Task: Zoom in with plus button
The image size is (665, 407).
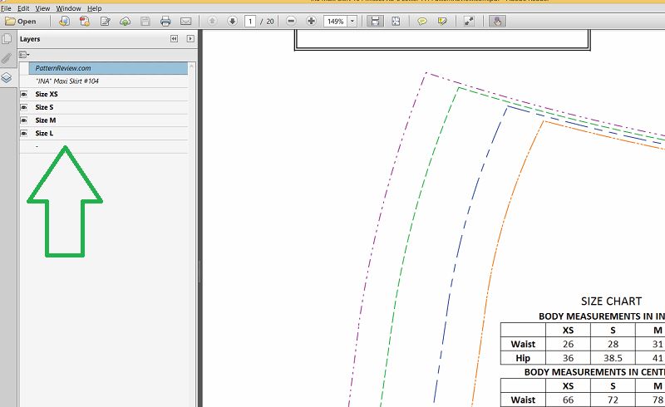Action: point(311,21)
